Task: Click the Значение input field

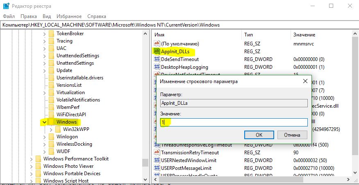Action: point(234,122)
